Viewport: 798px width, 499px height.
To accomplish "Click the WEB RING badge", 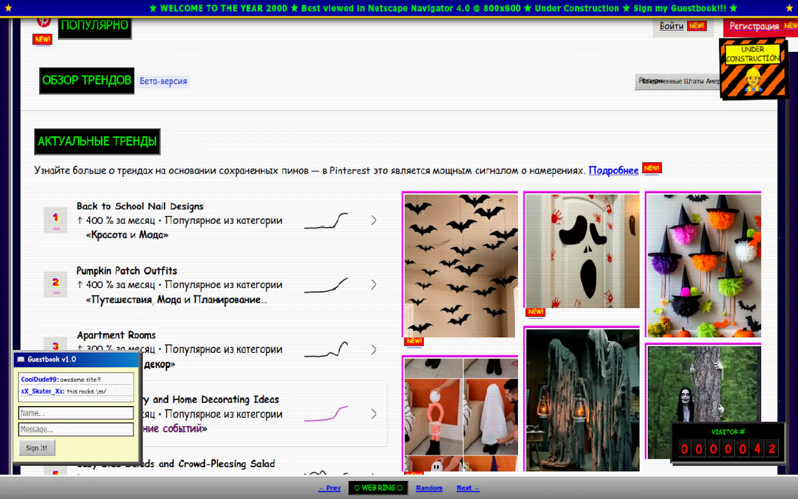I will pyautogui.click(x=379, y=488).
